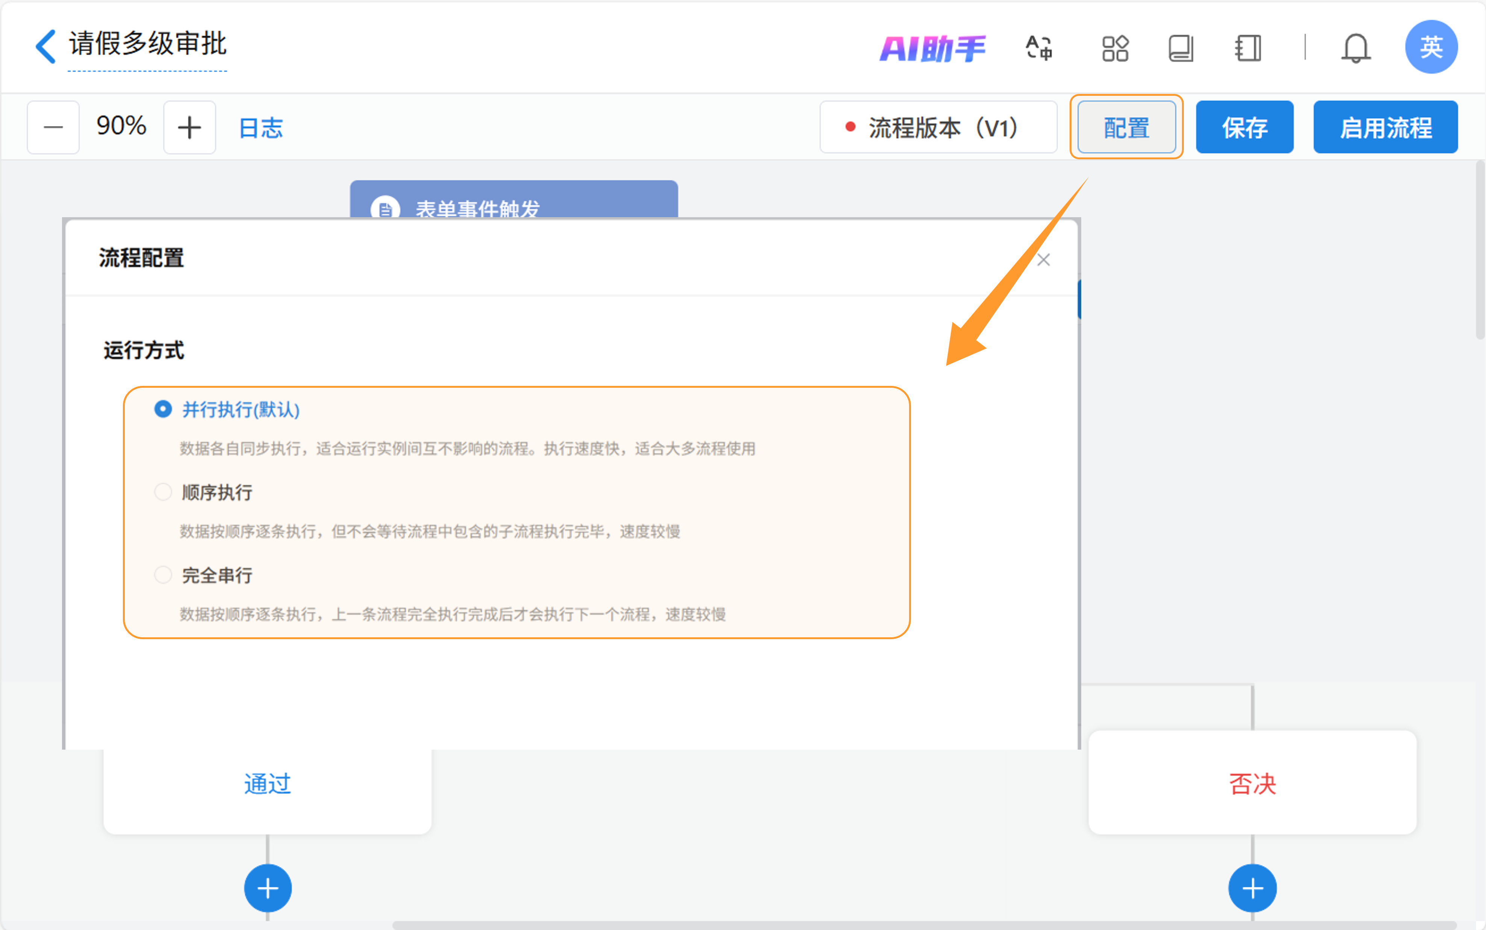Image resolution: width=1486 pixels, height=930 pixels.
Task: Click the 保存 save button
Action: pyautogui.click(x=1244, y=127)
